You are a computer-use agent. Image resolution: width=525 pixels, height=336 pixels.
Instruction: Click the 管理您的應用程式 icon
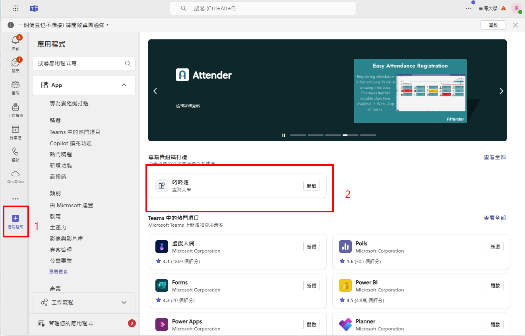coord(41,323)
